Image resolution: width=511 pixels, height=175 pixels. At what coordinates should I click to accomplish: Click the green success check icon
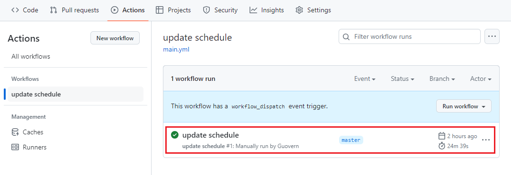point(175,135)
